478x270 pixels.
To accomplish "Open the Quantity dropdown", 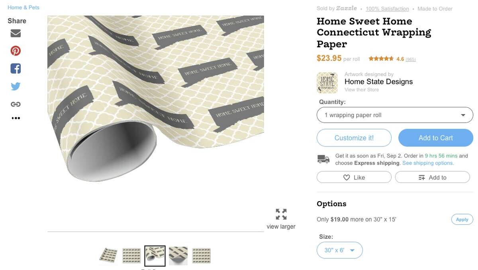I will [395, 115].
